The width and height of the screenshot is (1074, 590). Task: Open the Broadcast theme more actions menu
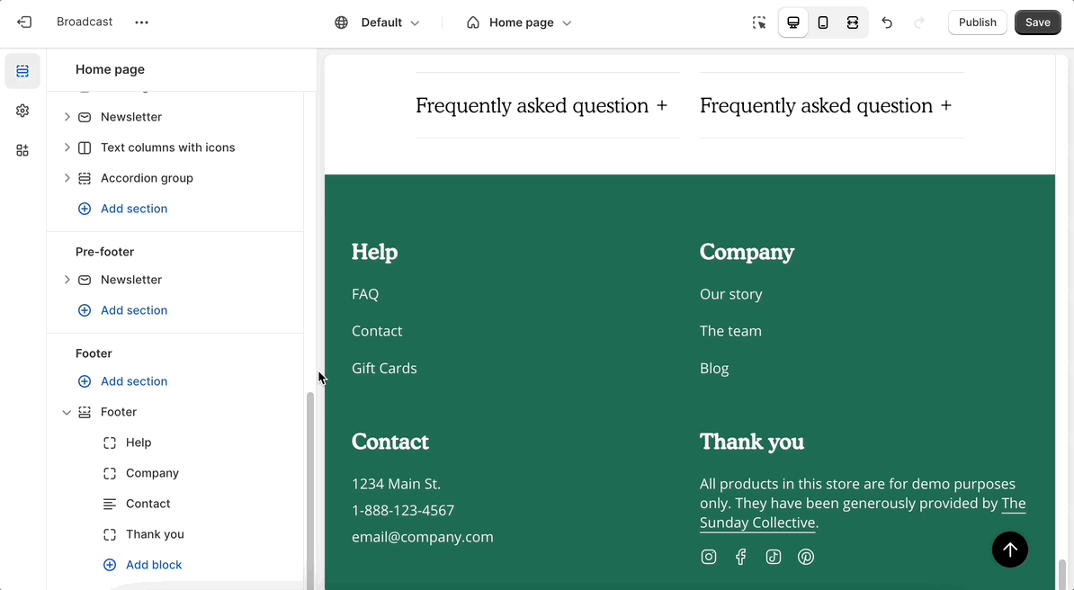click(141, 22)
